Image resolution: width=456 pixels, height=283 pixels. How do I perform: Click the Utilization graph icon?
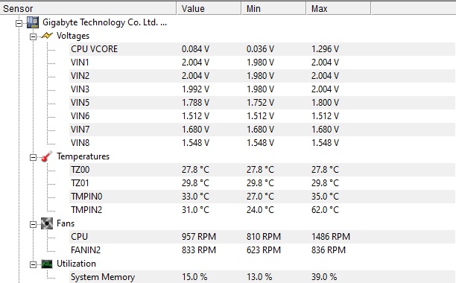(x=47, y=264)
